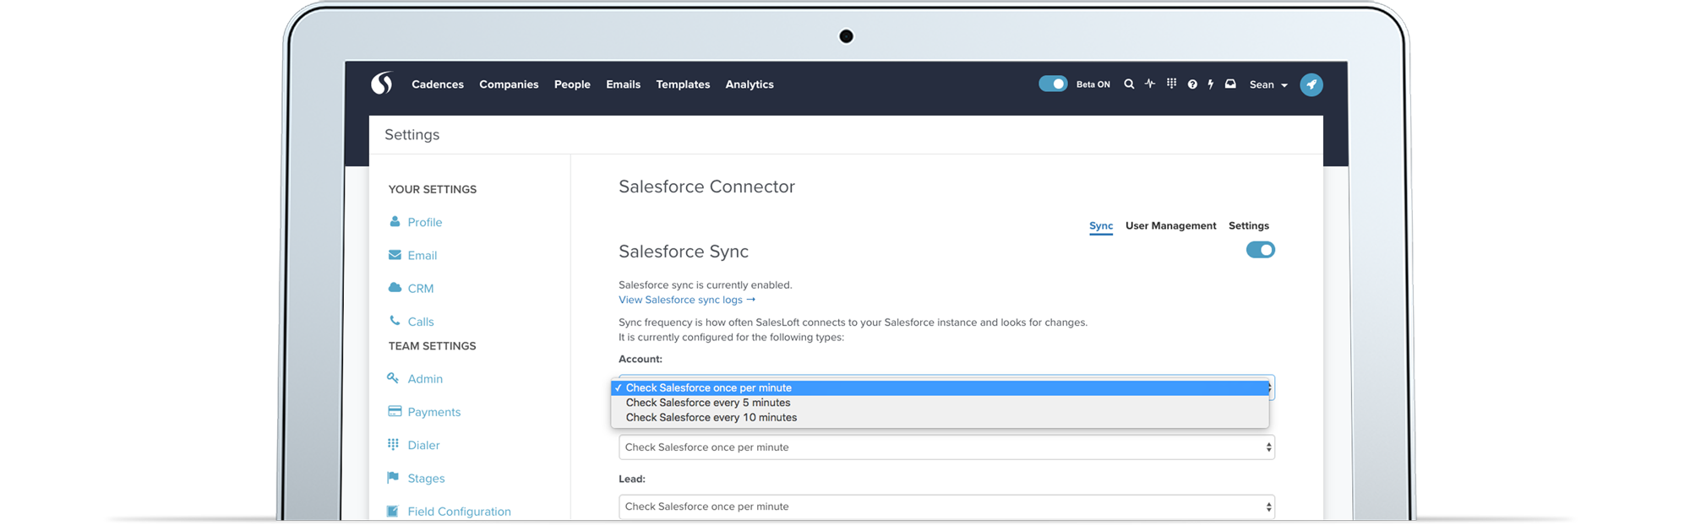This screenshot has width=1690, height=531.
Task: Open the Cadences navigation item
Action: click(x=437, y=84)
